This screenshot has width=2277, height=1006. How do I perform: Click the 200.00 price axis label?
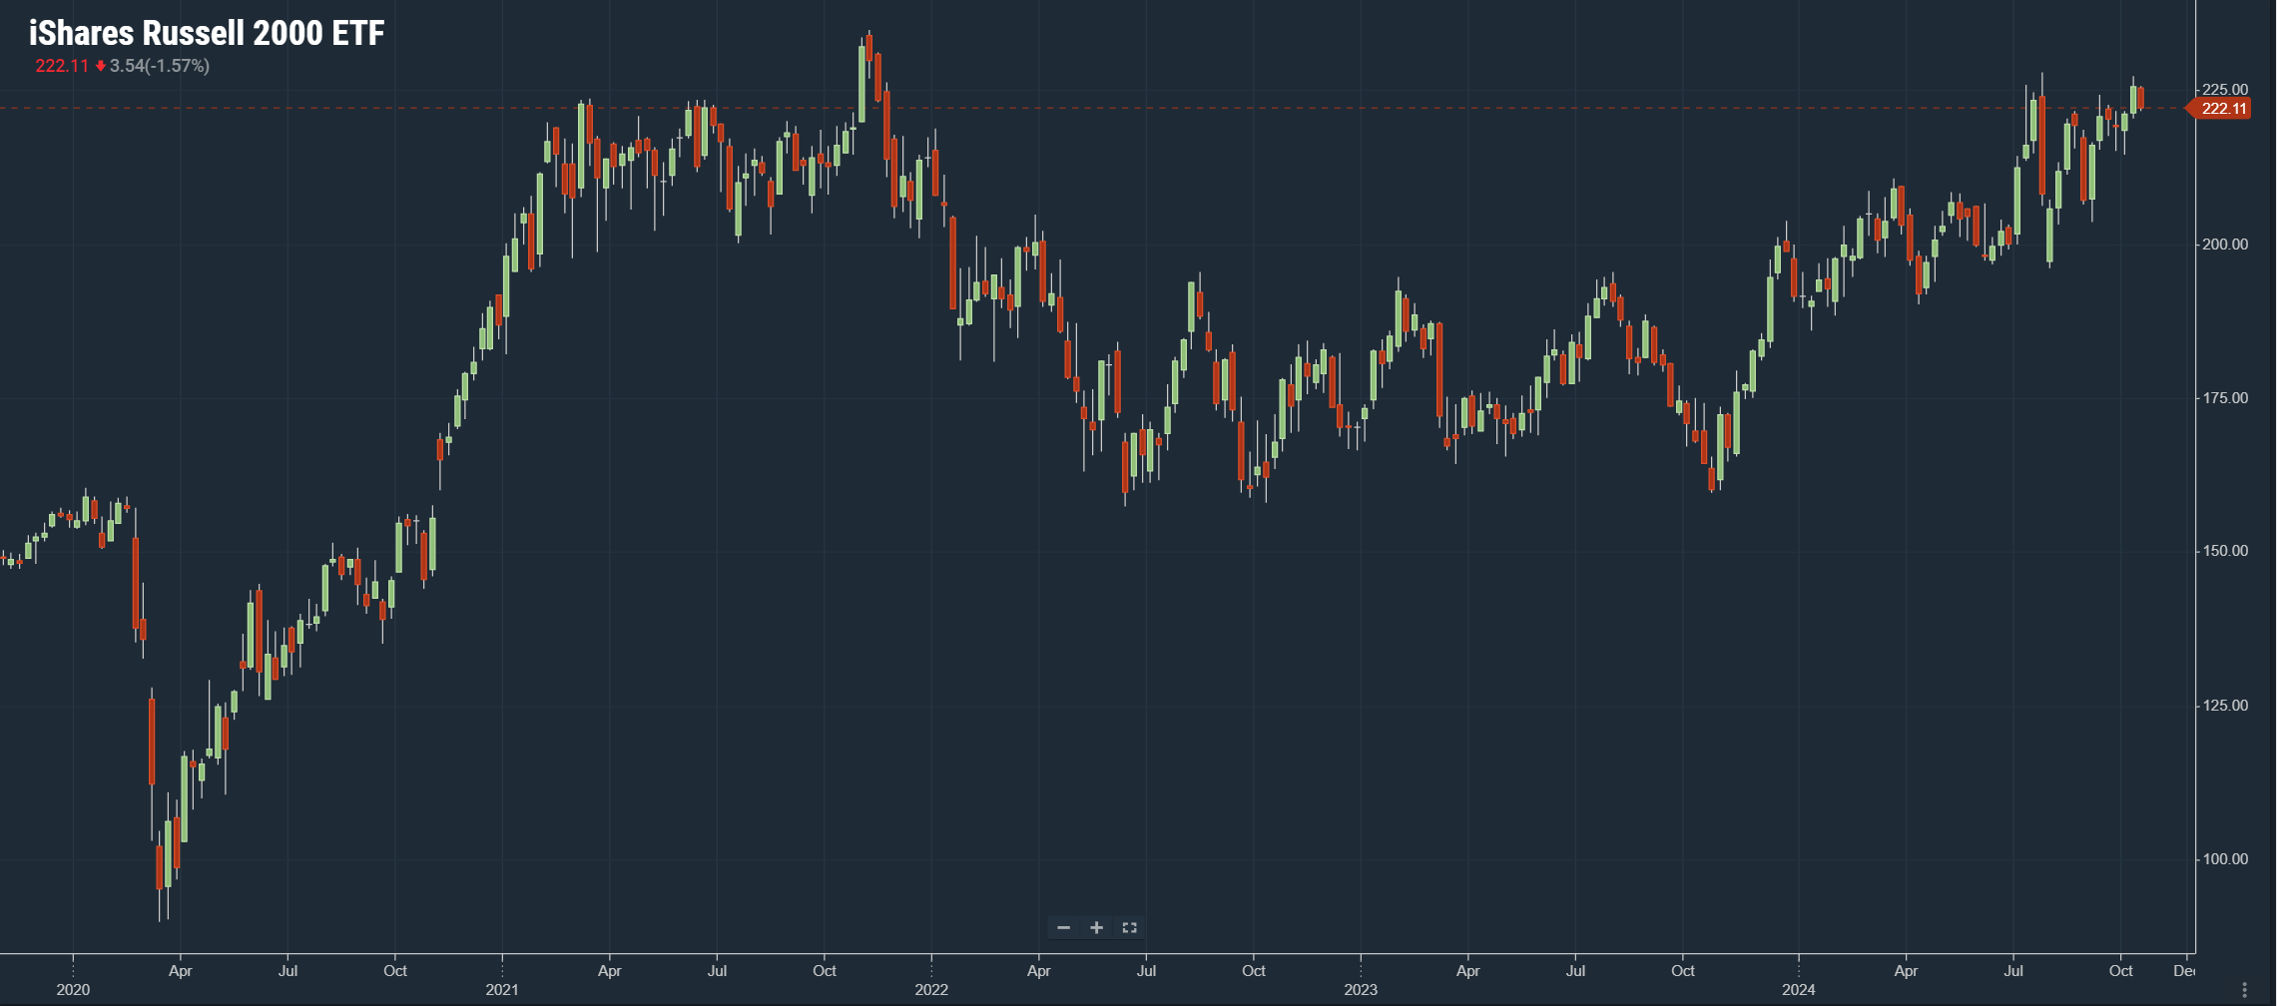(x=2225, y=245)
